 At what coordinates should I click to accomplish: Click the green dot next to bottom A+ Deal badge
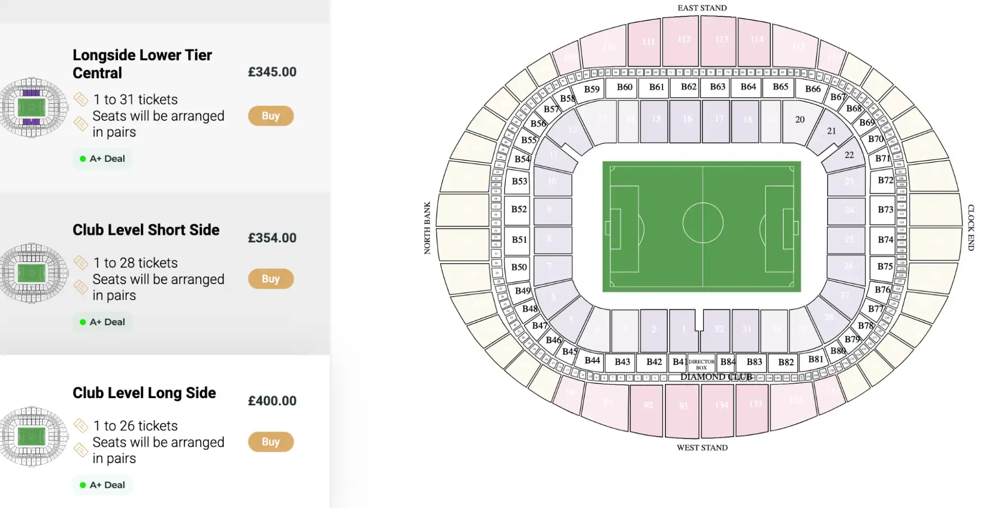[x=84, y=485]
